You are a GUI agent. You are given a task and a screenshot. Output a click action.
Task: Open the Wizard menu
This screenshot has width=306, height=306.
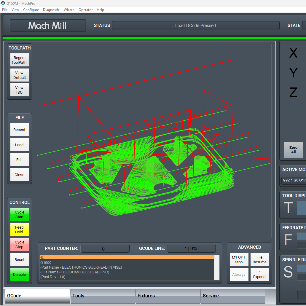pos(69,10)
